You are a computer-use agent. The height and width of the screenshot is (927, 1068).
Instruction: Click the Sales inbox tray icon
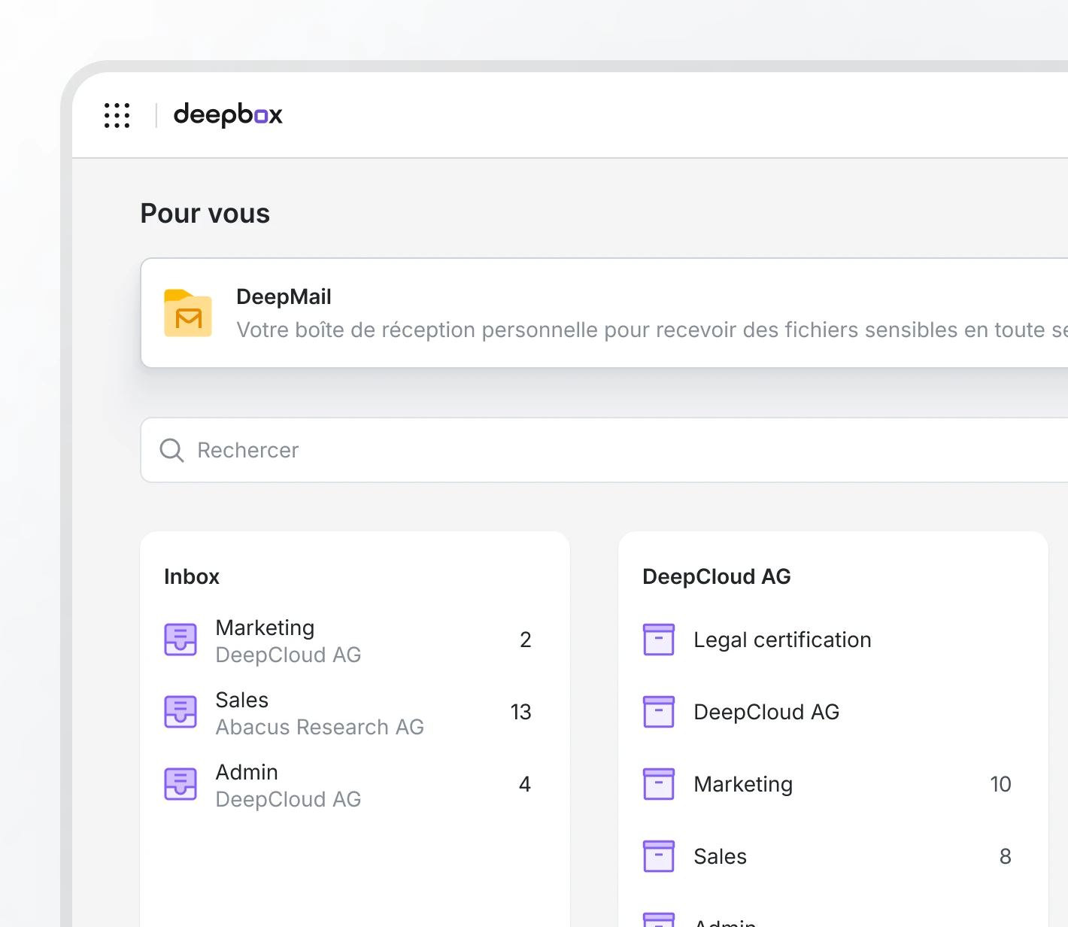click(181, 712)
